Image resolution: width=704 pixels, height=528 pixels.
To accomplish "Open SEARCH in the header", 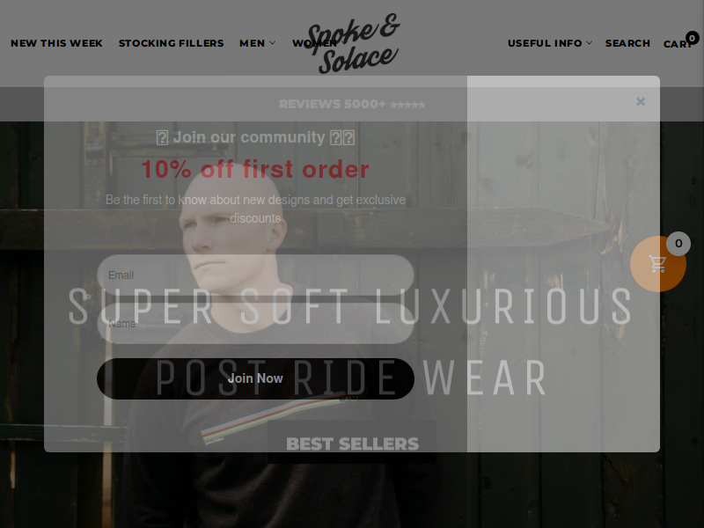I will click(x=627, y=43).
